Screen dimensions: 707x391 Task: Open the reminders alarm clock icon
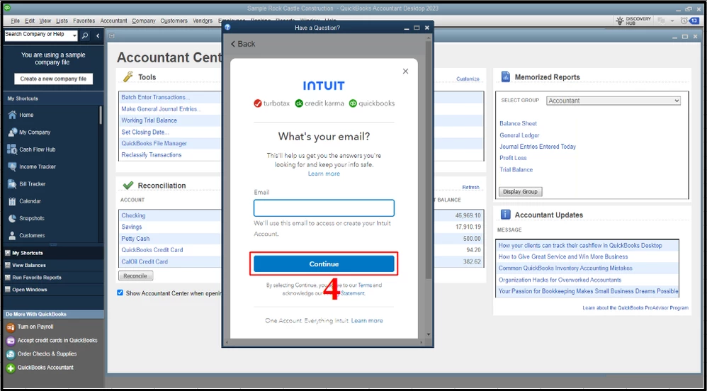[x=684, y=21]
